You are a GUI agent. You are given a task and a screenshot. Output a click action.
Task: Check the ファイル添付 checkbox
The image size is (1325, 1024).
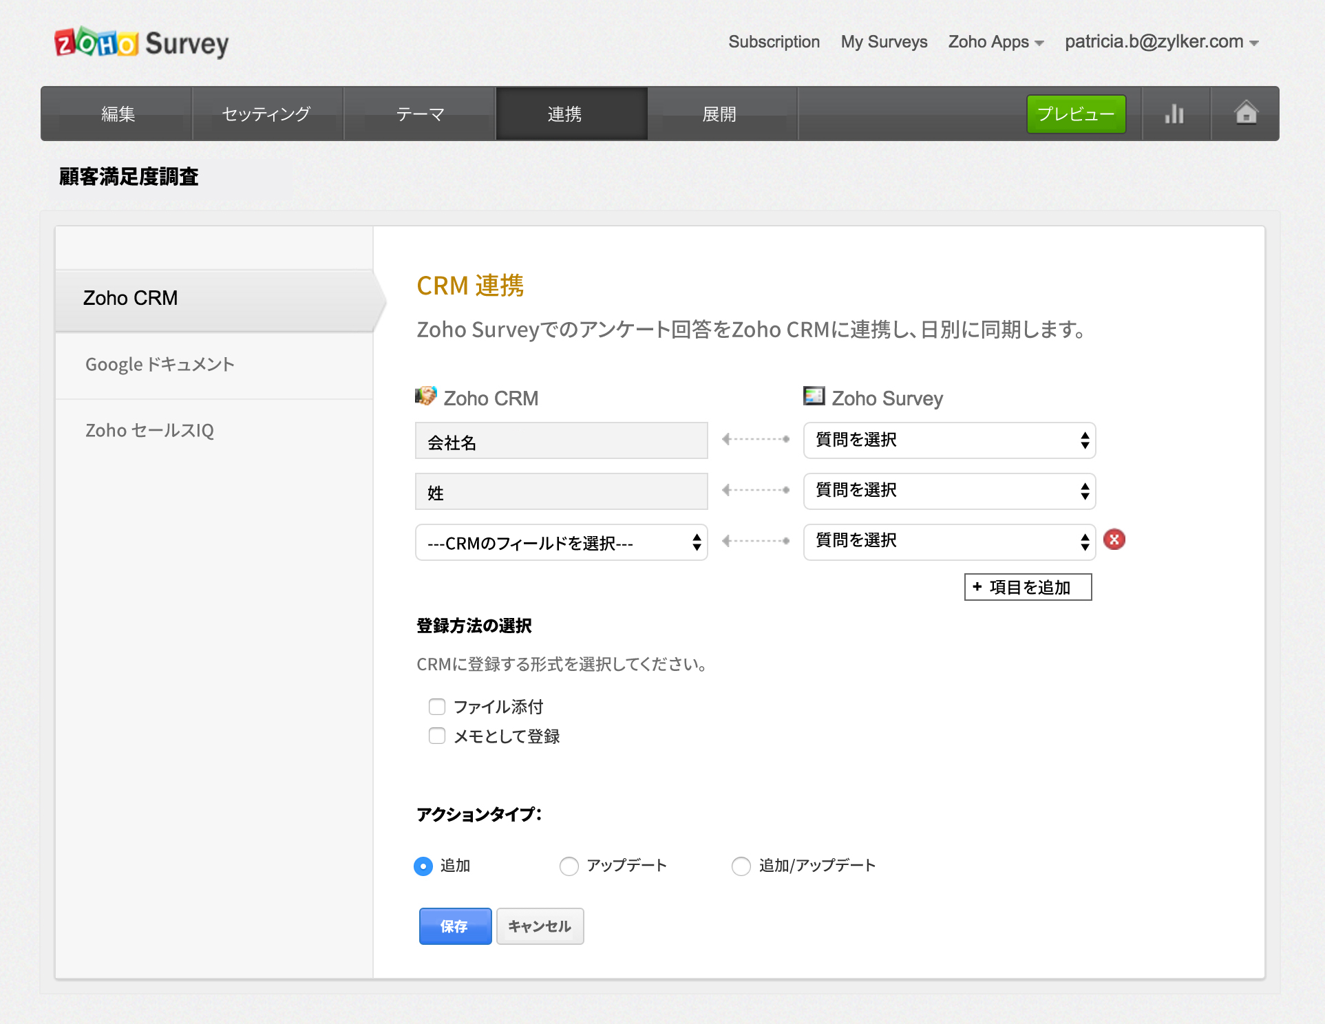[x=437, y=707]
